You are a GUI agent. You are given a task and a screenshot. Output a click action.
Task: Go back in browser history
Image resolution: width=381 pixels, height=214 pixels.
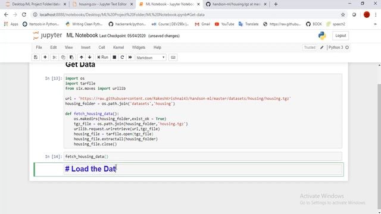(6, 14)
